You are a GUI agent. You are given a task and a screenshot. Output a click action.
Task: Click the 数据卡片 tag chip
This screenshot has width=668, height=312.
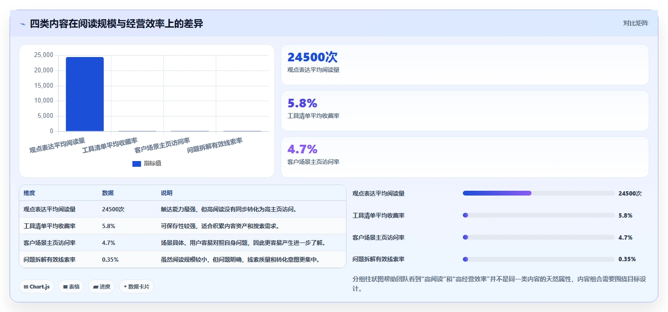(x=136, y=287)
